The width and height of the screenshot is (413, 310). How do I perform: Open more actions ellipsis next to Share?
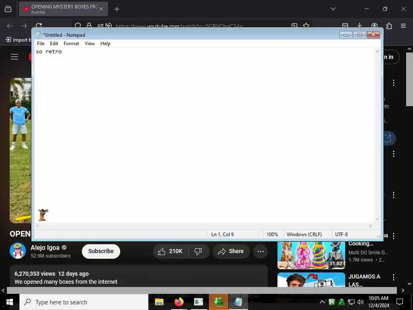261,251
